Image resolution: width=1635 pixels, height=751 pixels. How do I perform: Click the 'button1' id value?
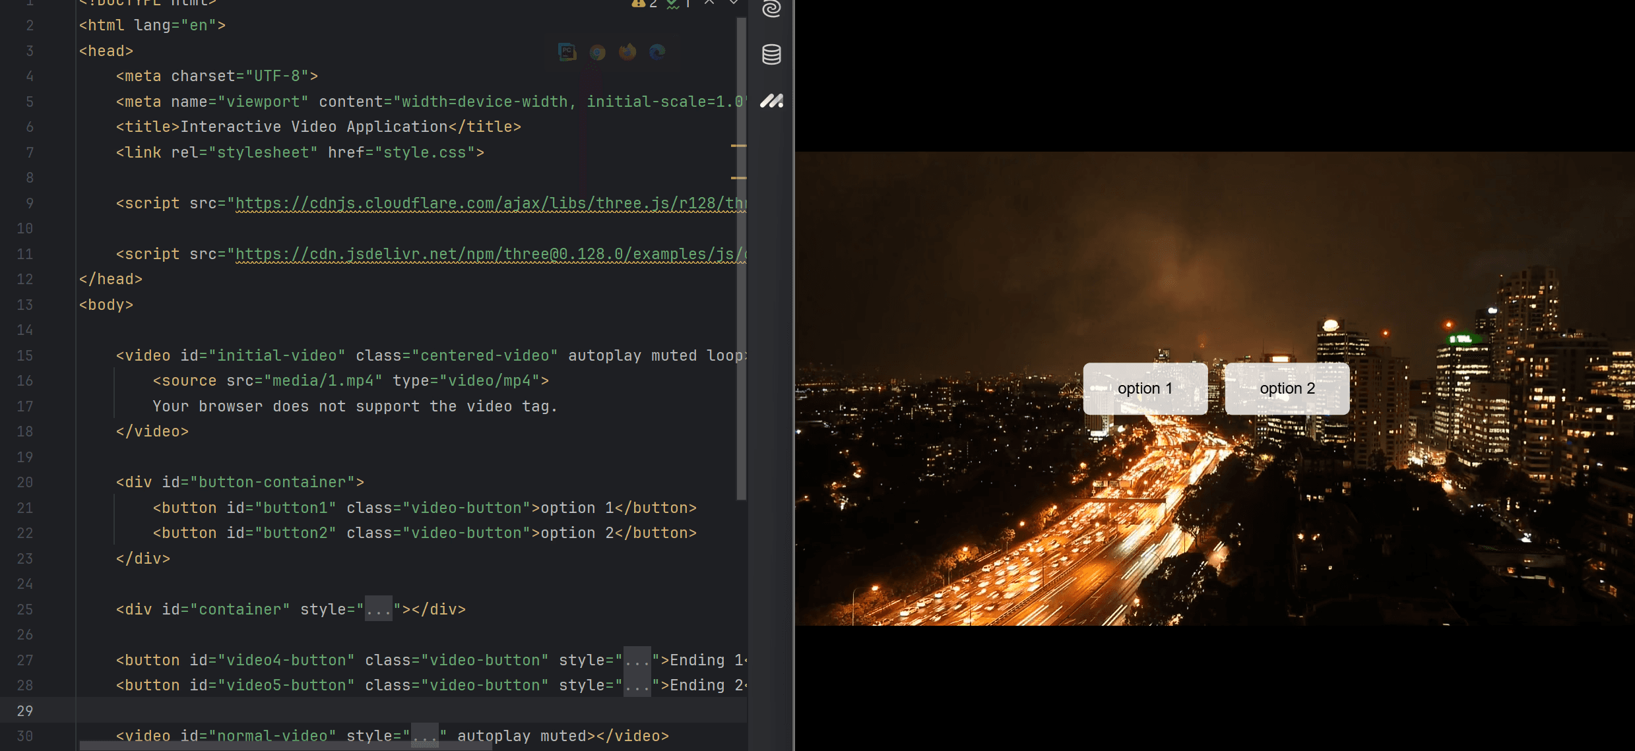click(296, 508)
